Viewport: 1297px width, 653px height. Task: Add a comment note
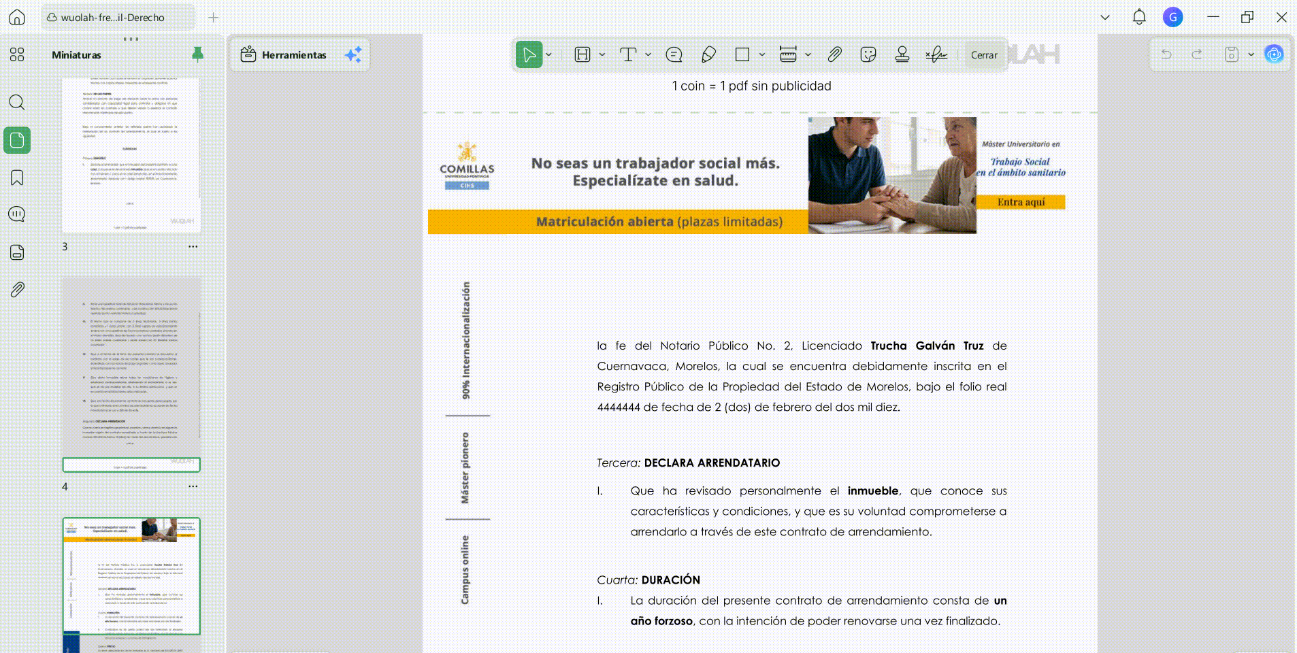tap(674, 54)
